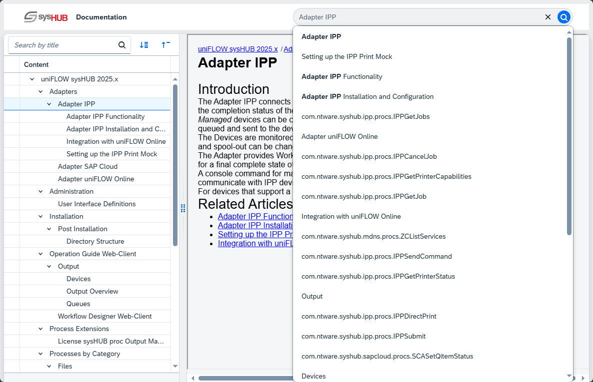Open 'Workflow Designer Web-Client' tree item

tap(104, 316)
